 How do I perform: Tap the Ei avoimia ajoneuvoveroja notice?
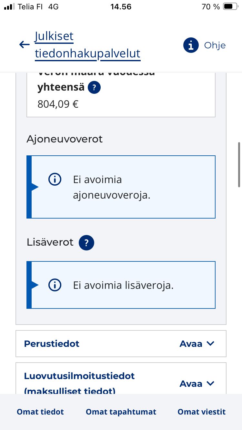tap(121, 187)
